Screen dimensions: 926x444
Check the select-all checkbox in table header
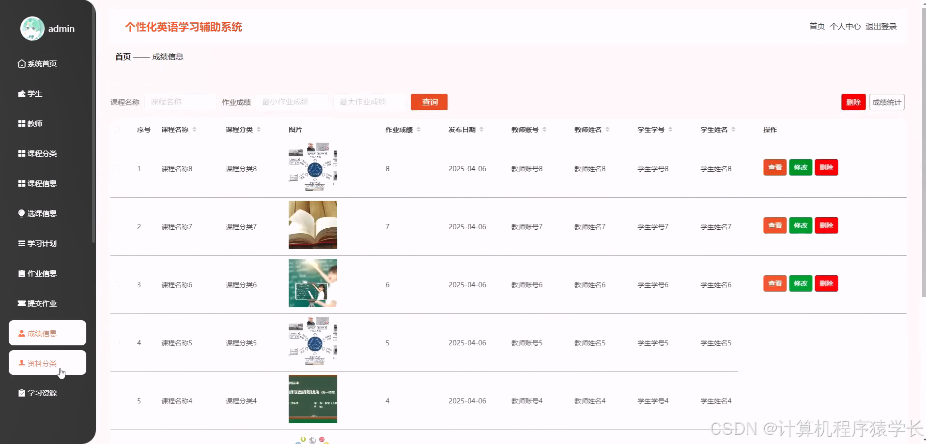point(116,130)
